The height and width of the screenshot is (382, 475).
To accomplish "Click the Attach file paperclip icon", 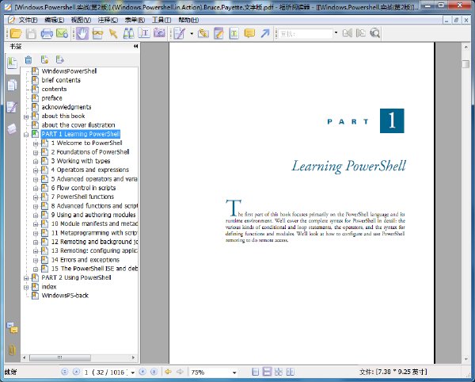I will (203, 33).
